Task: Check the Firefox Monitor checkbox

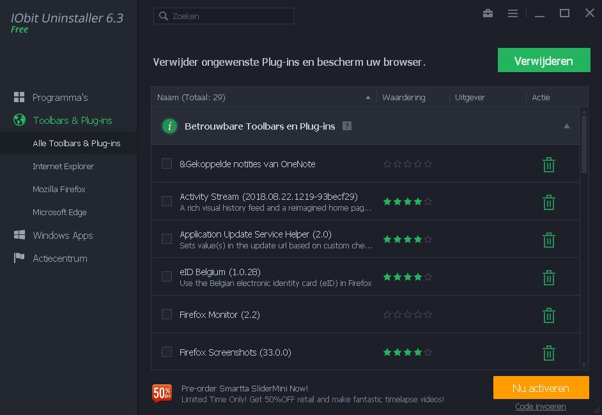Action: click(167, 314)
